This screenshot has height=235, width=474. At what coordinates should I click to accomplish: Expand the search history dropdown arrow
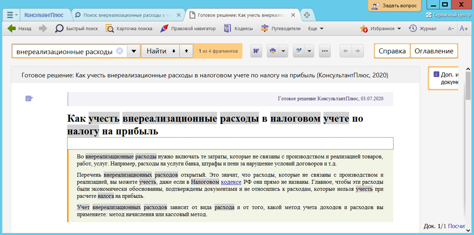(133, 51)
